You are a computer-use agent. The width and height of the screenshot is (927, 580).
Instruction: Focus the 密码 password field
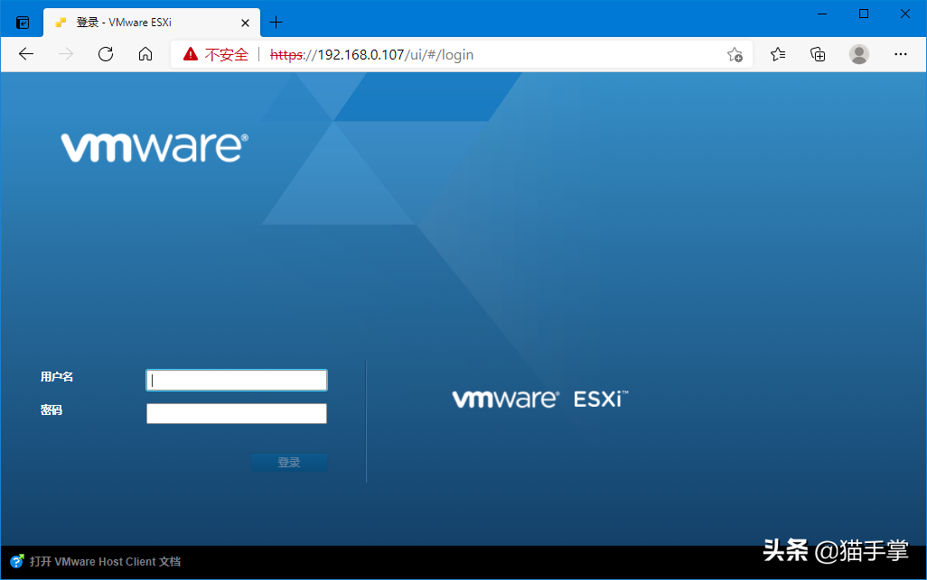tap(237, 413)
